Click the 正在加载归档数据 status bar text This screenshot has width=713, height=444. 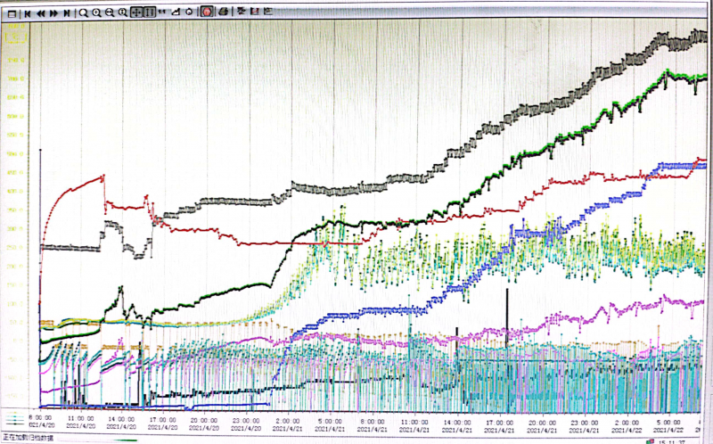[28, 438]
